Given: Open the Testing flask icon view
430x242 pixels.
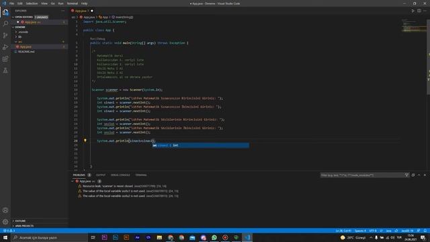Looking at the screenshot, I should point(5,71).
